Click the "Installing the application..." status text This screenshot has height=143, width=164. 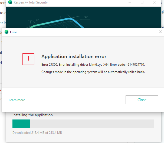pos(34,115)
